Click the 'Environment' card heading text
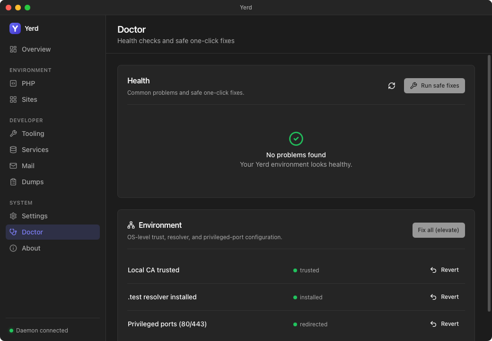The image size is (492, 341). (x=160, y=225)
